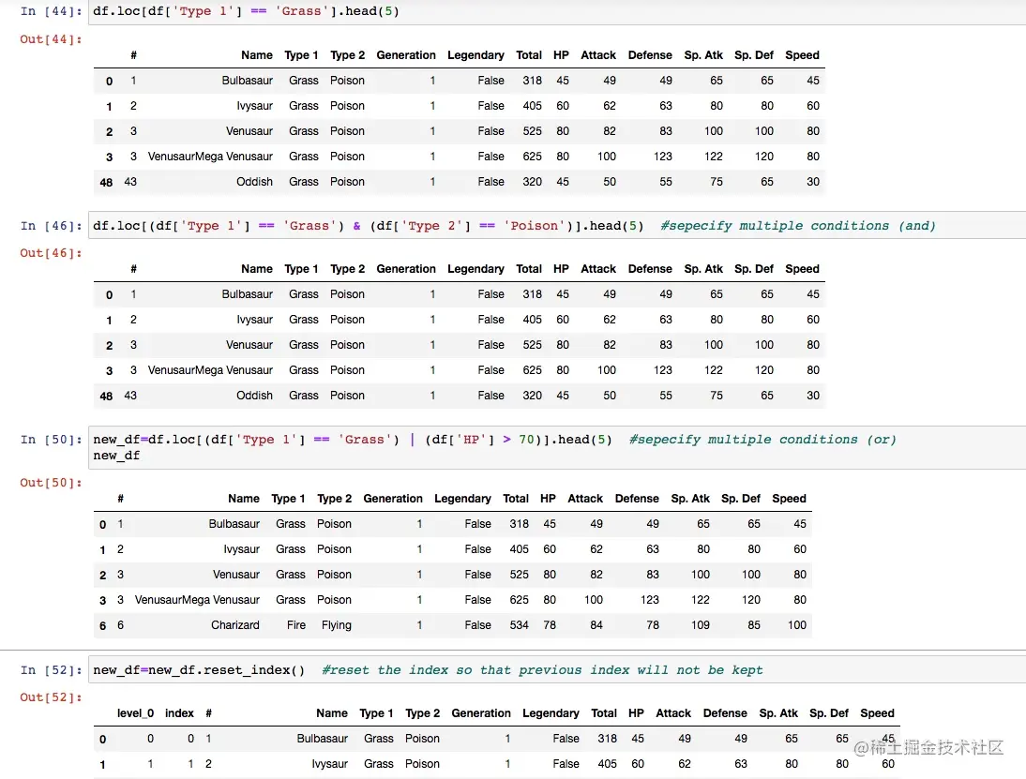
Task: Click the Legendary header in Out[44] table
Action: 475,55
